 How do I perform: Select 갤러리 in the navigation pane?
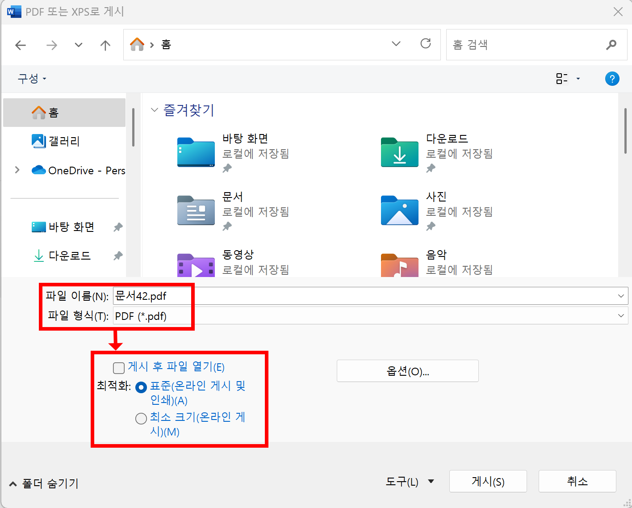(x=64, y=141)
